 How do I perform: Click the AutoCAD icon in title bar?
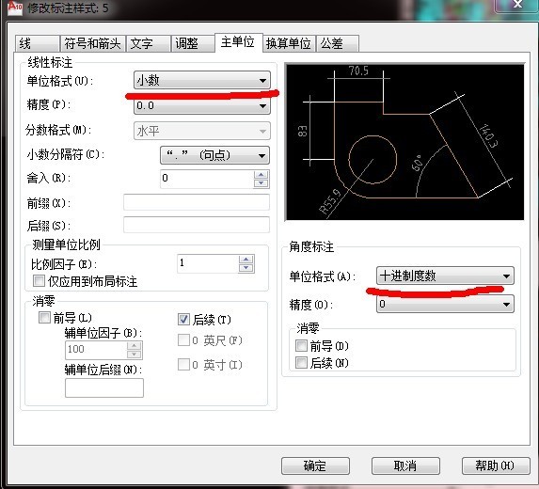click(15, 8)
